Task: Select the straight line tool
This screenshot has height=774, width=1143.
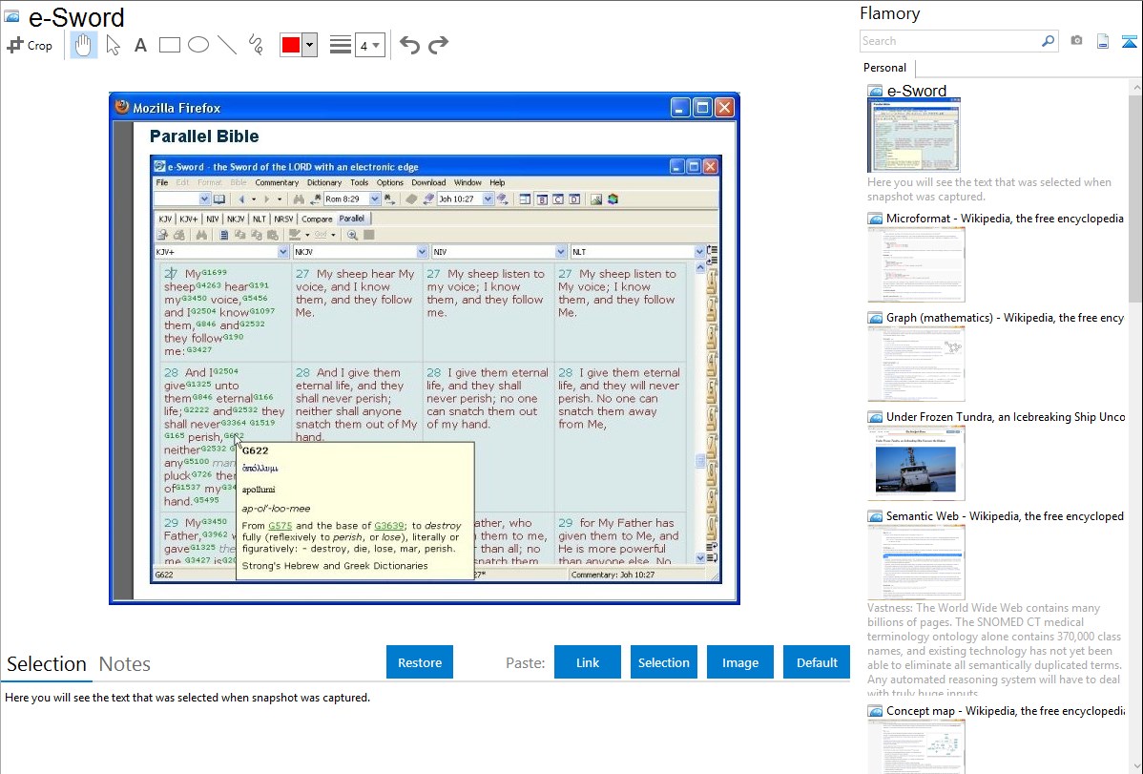Action: (227, 45)
